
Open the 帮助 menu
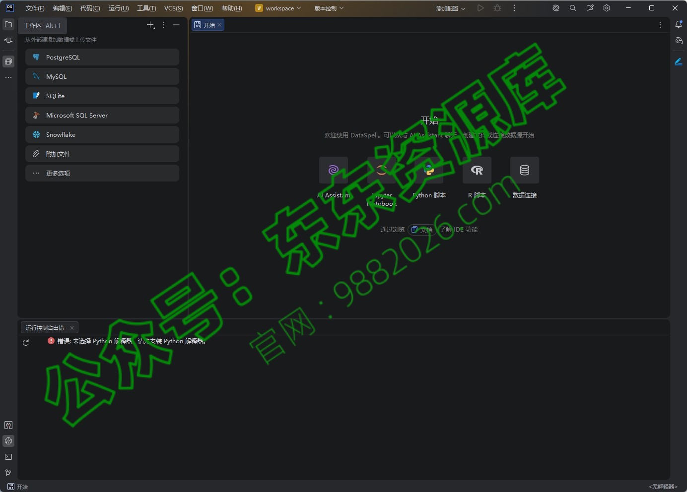(232, 8)
